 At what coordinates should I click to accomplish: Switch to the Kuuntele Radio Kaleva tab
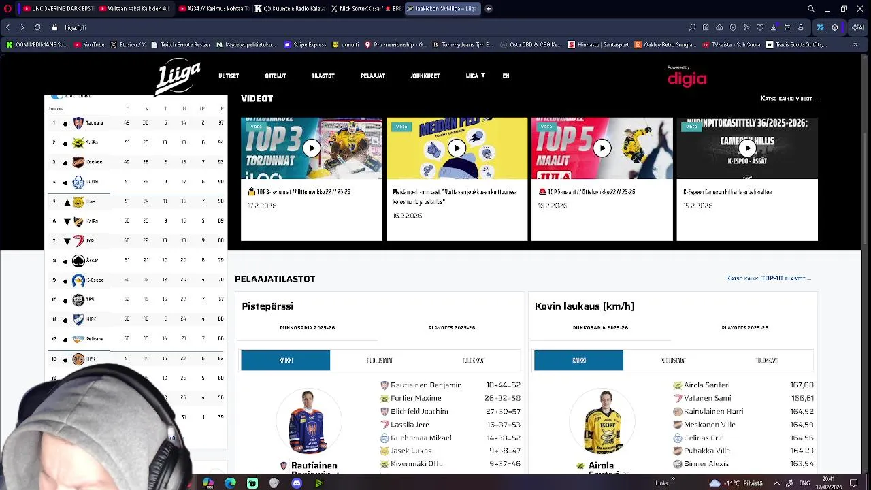(289, 9)
